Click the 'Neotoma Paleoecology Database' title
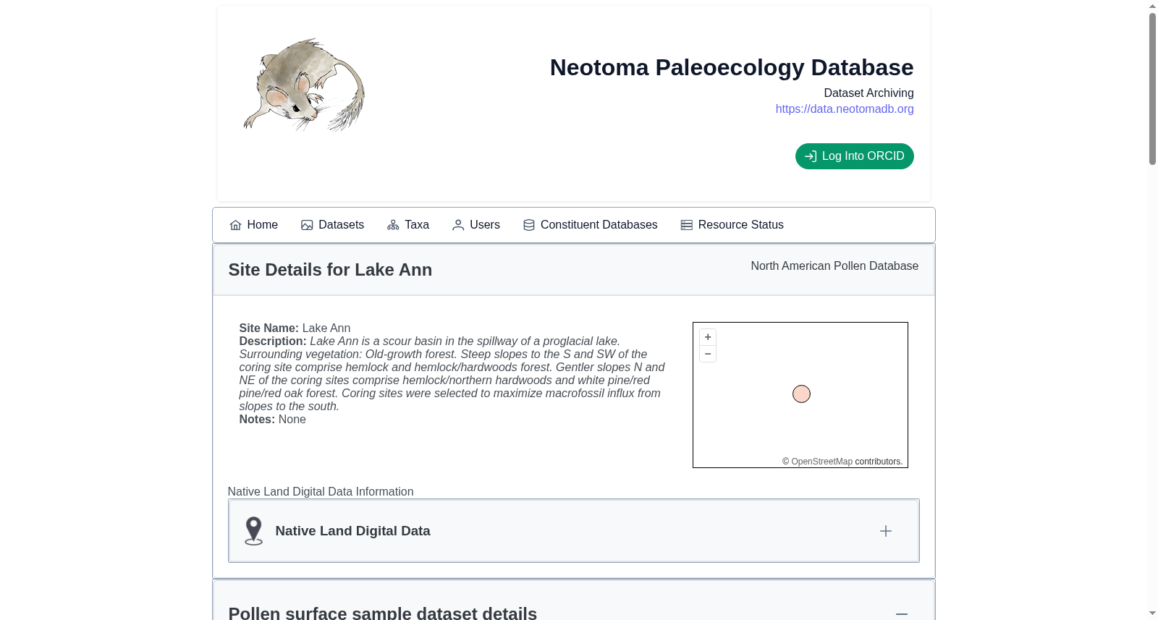This screenshot has width=1158, height=620. (x=732, y=67)
